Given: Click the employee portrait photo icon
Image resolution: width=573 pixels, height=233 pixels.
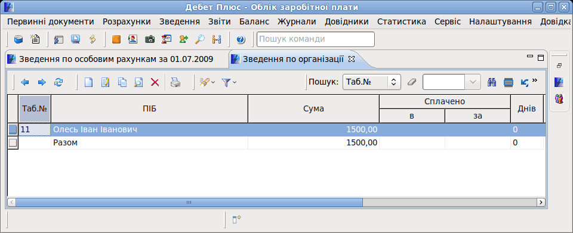Looking at the screenshot, I should (x=133, y=39).
